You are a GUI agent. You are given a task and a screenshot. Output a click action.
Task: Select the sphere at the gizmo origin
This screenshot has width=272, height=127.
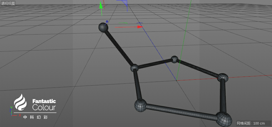tap(103, 27)
